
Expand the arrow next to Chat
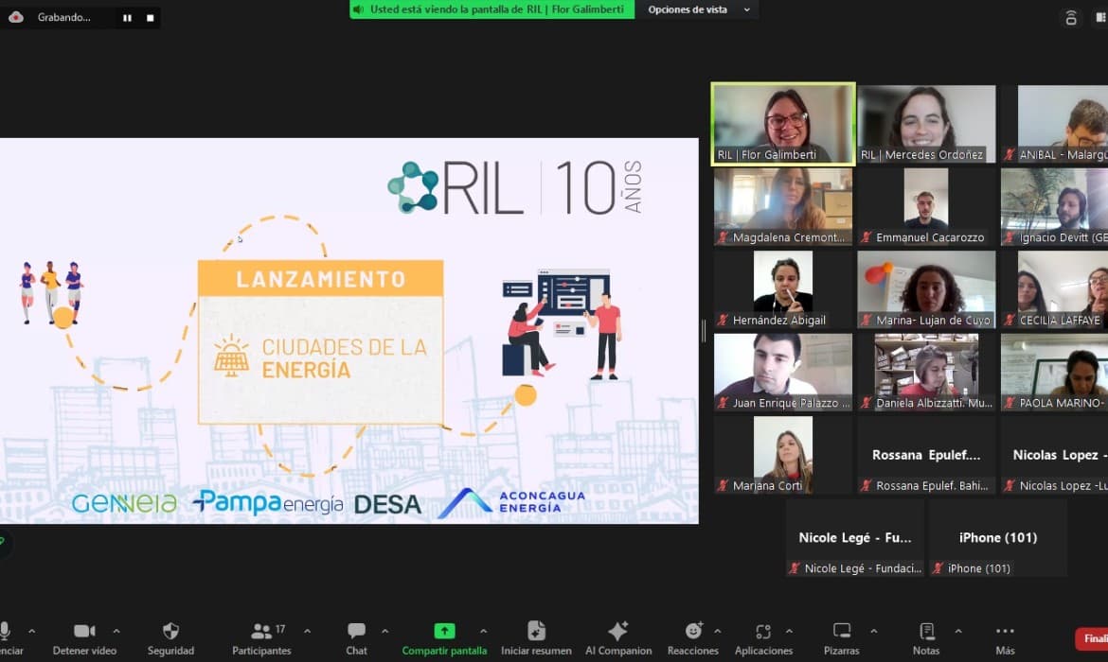(x=384, y=631)
